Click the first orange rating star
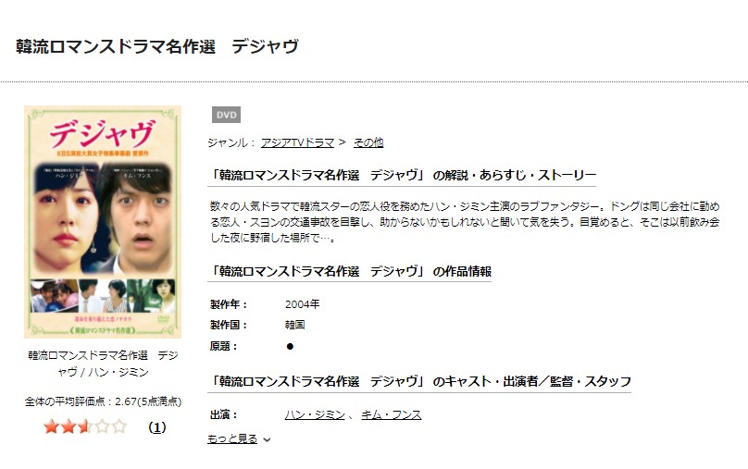Image resolution: width=748 pixels, height=469 pixels. coord(51,426)
